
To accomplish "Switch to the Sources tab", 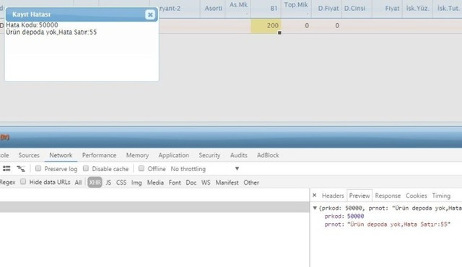I will (x=29, y=155).
